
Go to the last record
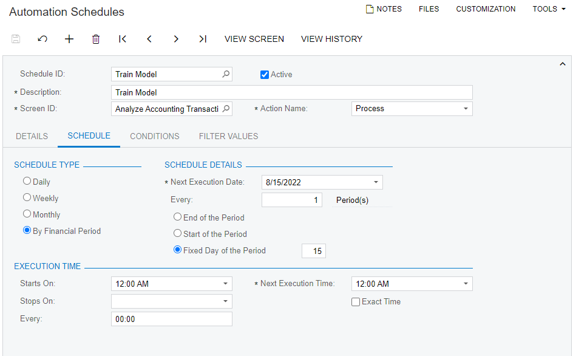(203, 39)
